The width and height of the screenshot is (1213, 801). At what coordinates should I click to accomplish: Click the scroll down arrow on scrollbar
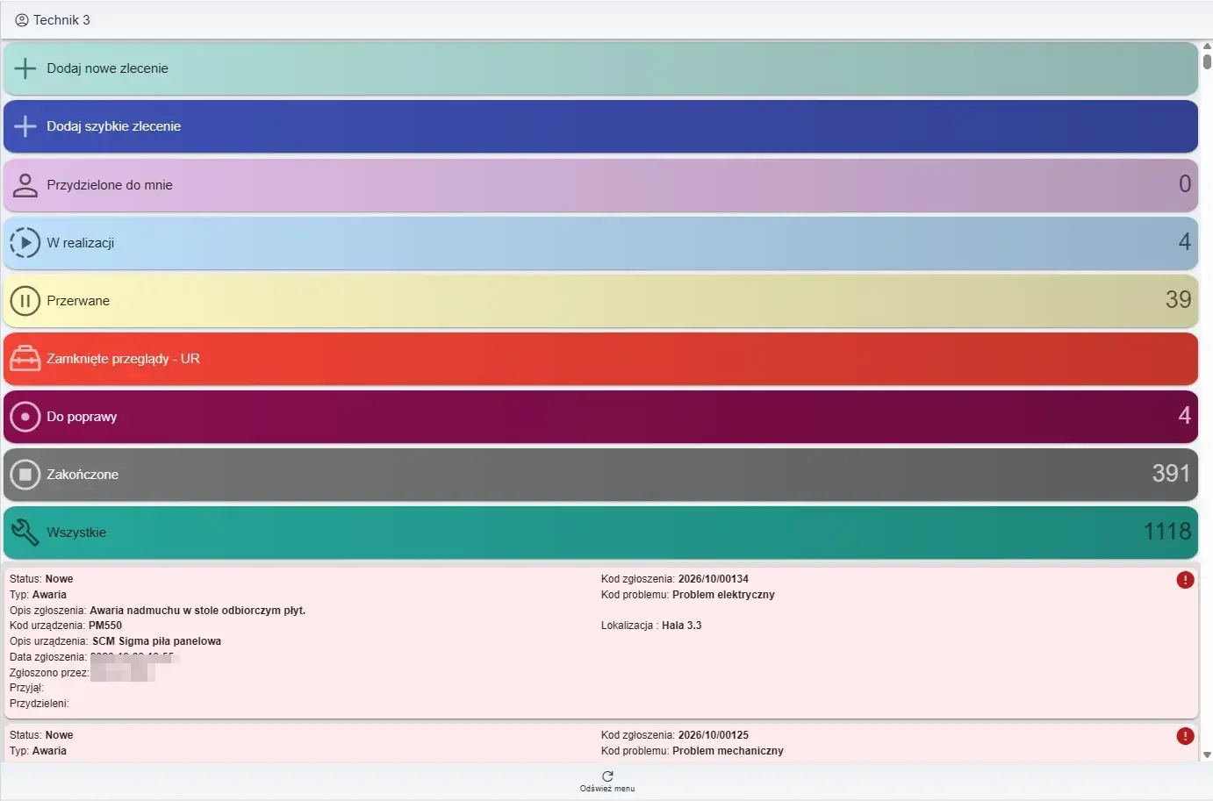1207,755
